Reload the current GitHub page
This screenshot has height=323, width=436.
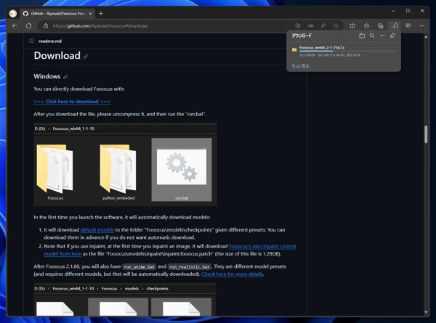(28, 26)
